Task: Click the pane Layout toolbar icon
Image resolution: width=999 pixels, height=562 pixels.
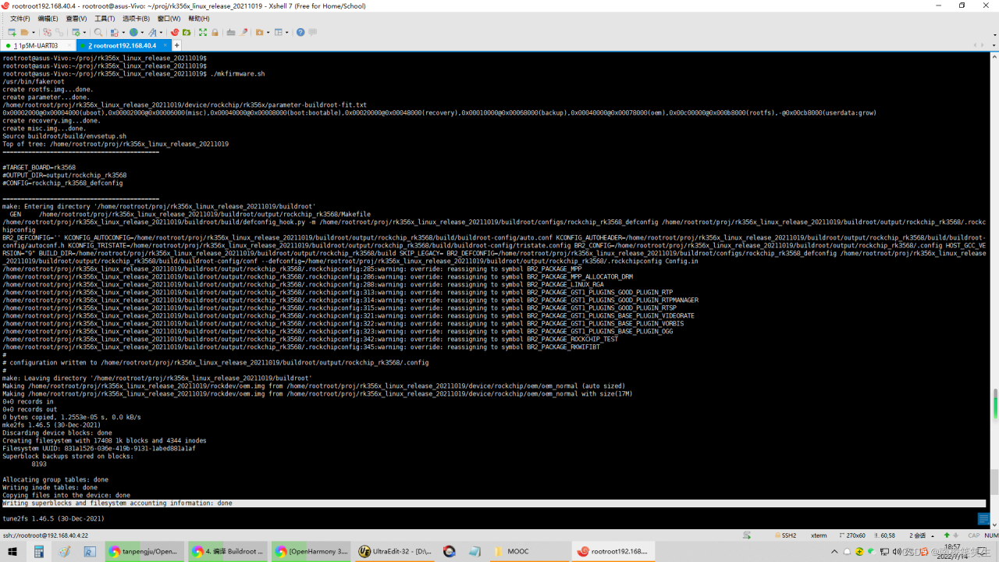Action: (x=279, y=33)
